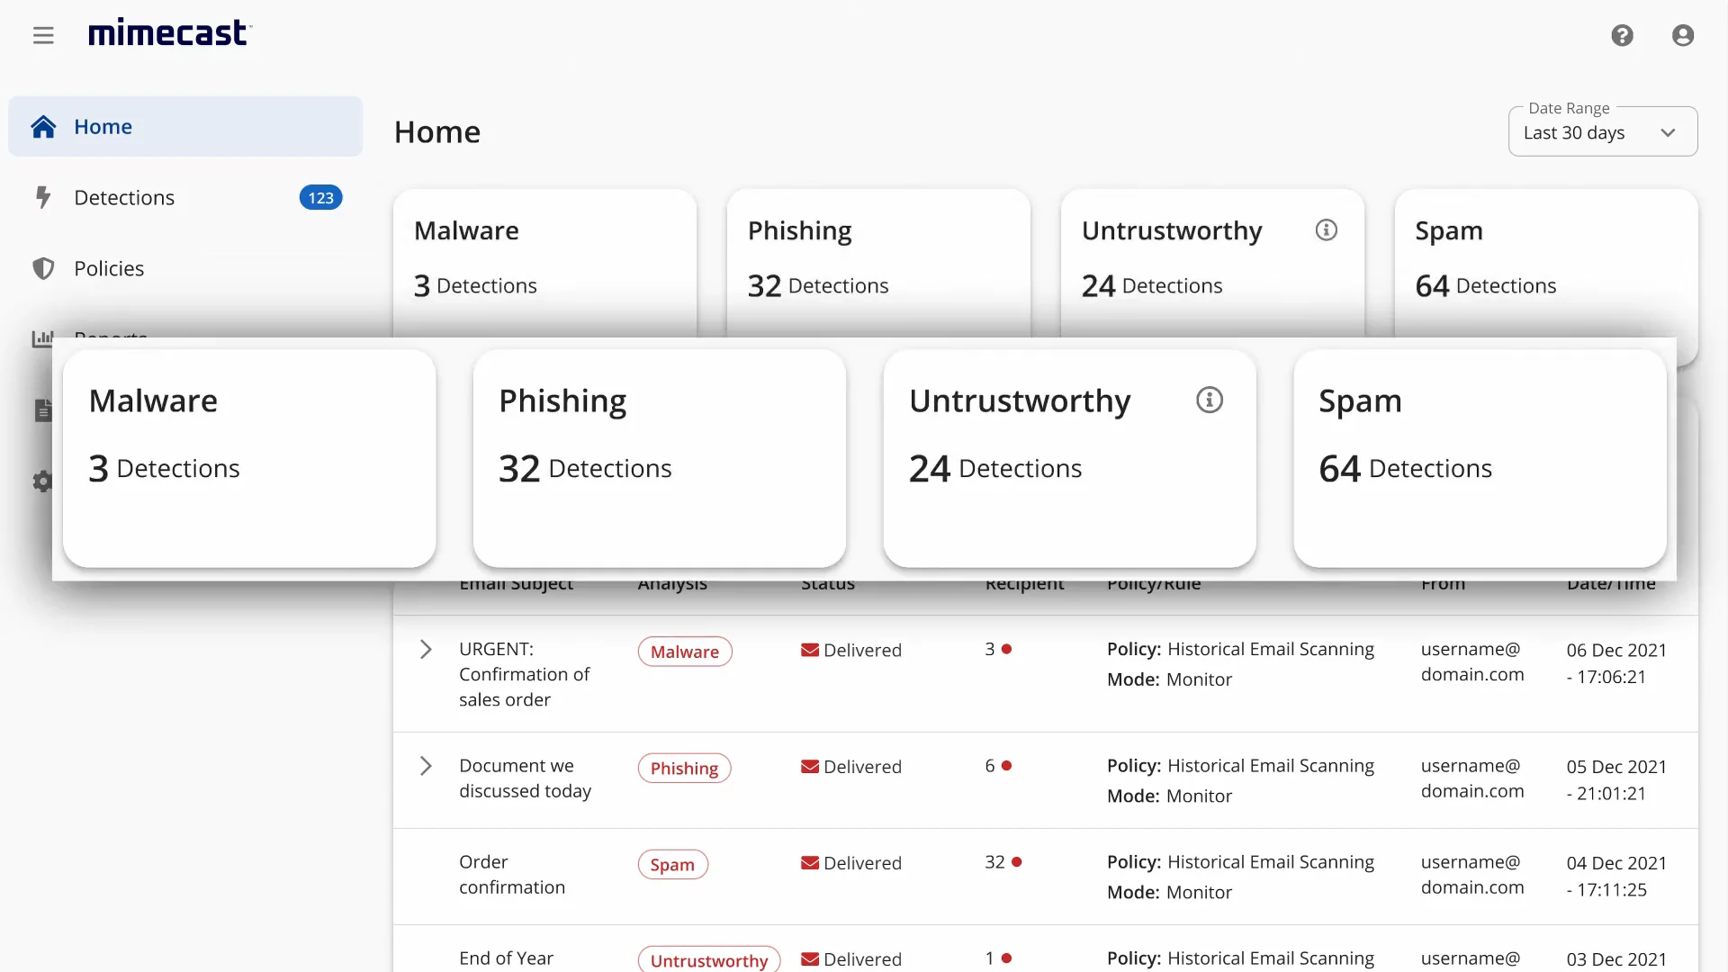Open Policies in the sidebar
This screenshot has height=972, width=1728.
109,268
